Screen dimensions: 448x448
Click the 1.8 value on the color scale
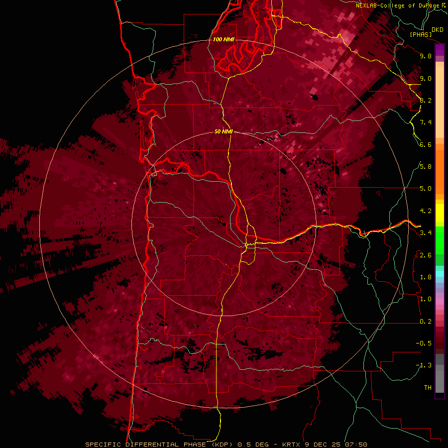pyautogui.click(x=426, y=277)
